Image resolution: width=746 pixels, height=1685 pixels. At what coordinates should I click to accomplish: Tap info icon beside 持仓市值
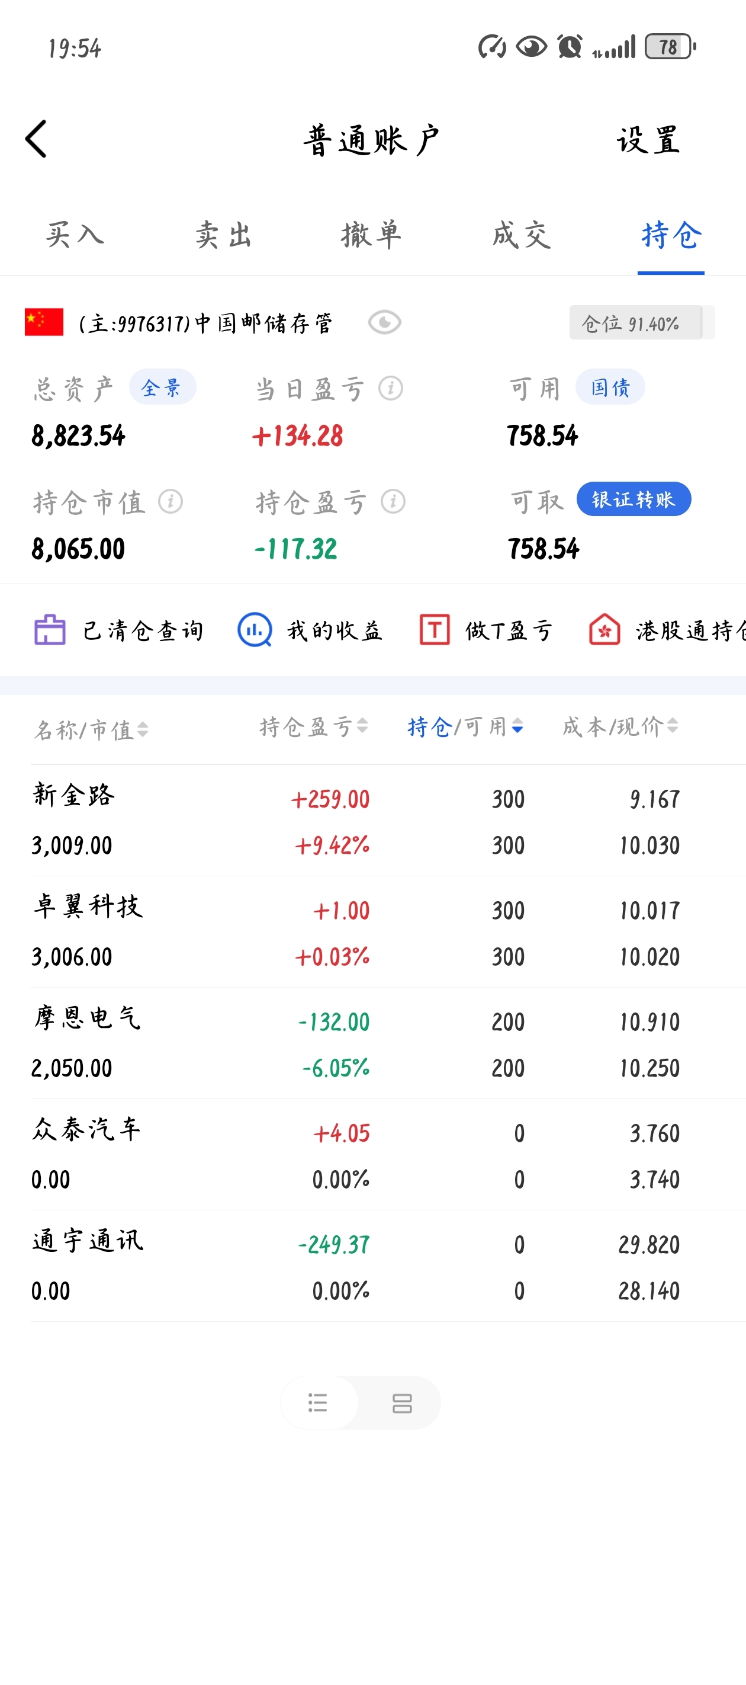pos(171,502)
